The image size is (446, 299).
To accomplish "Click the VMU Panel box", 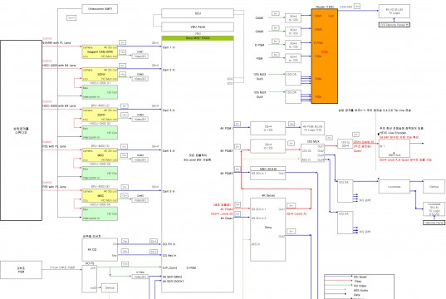I will [198, 27].
